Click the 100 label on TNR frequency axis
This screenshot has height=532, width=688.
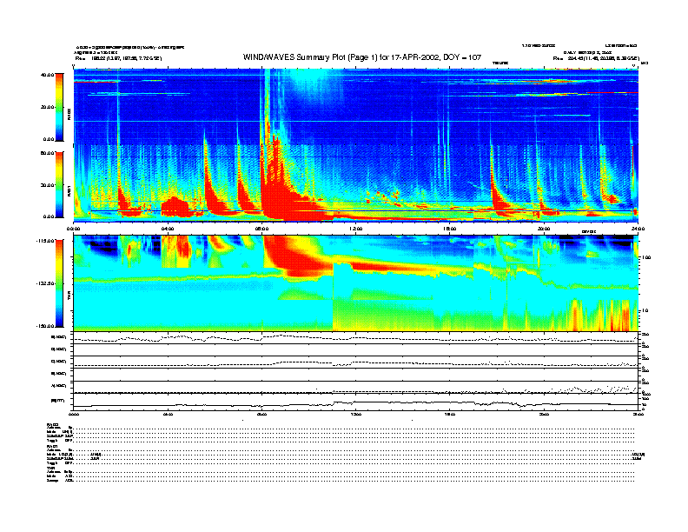point(646,257)
